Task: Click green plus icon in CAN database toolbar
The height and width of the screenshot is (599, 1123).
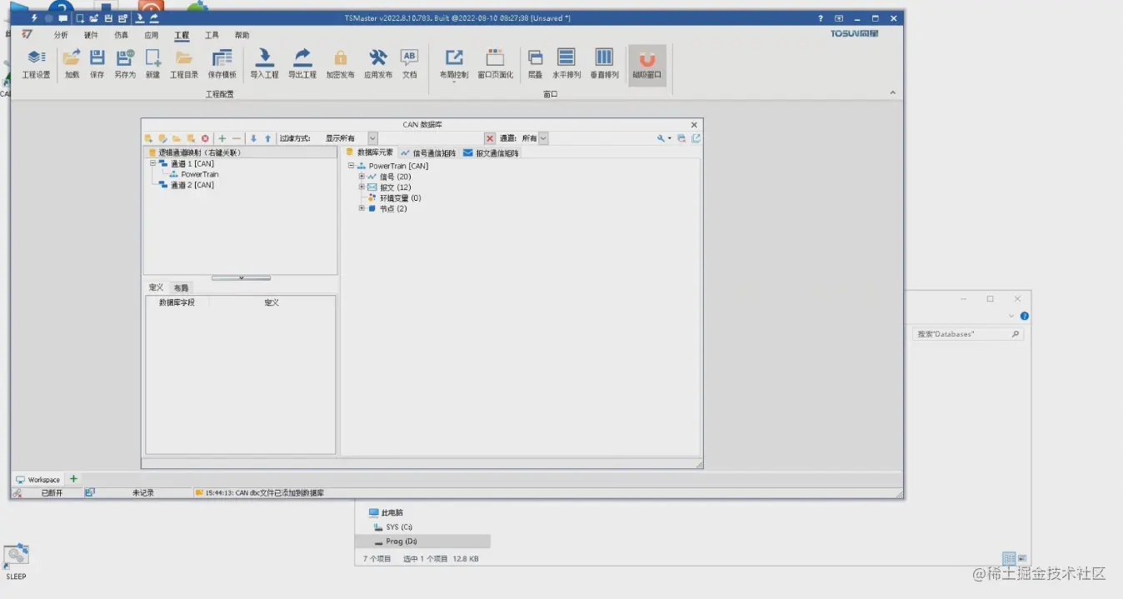Action: point(222,138)
